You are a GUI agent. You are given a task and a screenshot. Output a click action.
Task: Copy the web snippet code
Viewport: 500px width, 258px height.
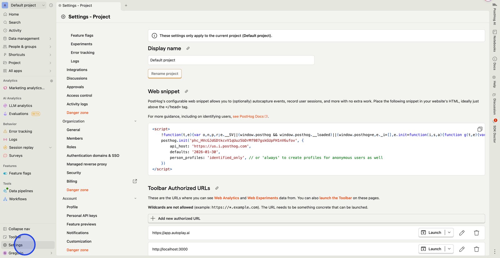coord(480,129)
